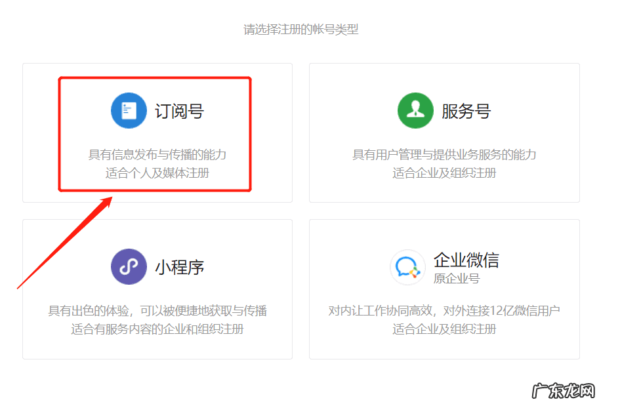Click the purple 小程序 S-shaped icon
Viewport: 620px width, 410px height.
128,266
